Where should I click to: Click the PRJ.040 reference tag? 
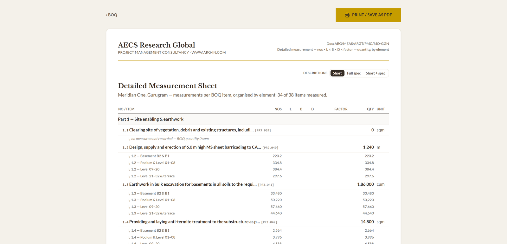[270, 148]
